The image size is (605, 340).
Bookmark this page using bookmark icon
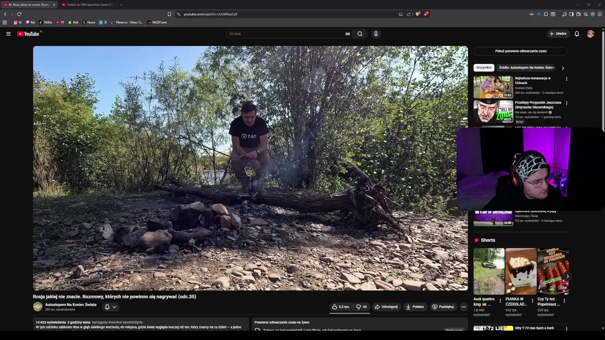[x=169, y=14]
